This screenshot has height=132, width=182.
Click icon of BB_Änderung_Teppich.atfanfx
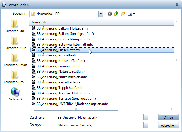point(34,88)
